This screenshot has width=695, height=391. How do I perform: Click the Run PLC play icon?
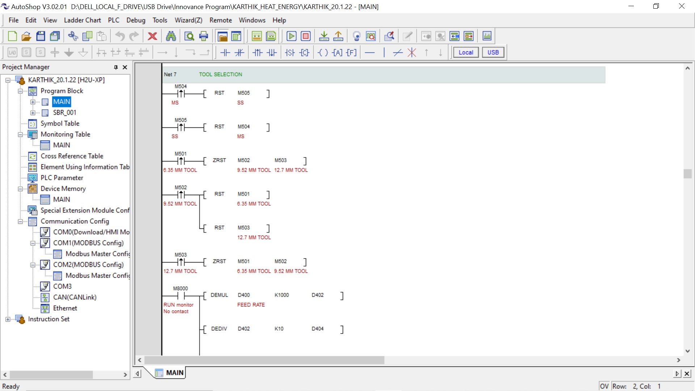pyautogui.click(x=291, y=36)
